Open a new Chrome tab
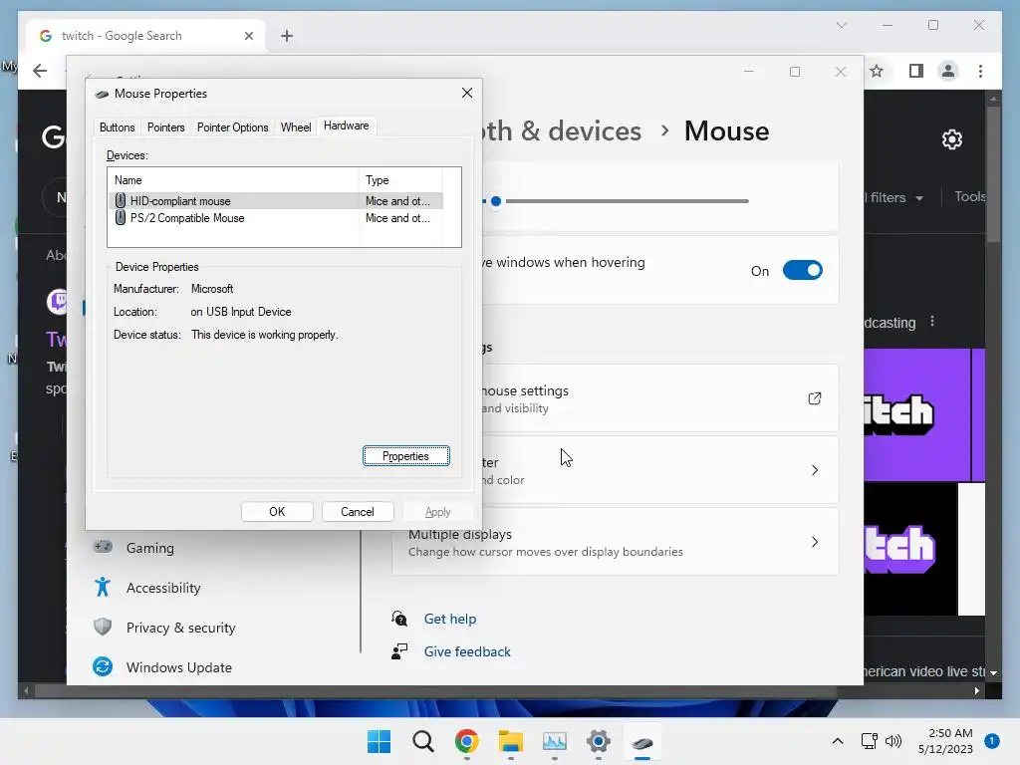 pos(287,36)
